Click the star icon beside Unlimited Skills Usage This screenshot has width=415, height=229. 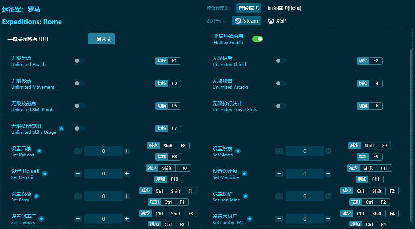61,128
